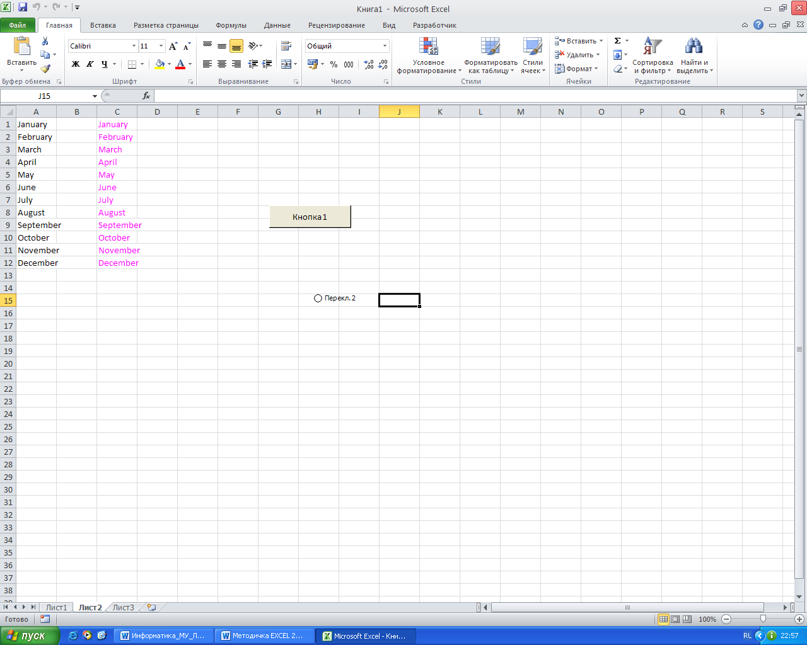Viewport: 807px width, 645px height.
Task: Align text to the left
Action: [x=207, y=64]
